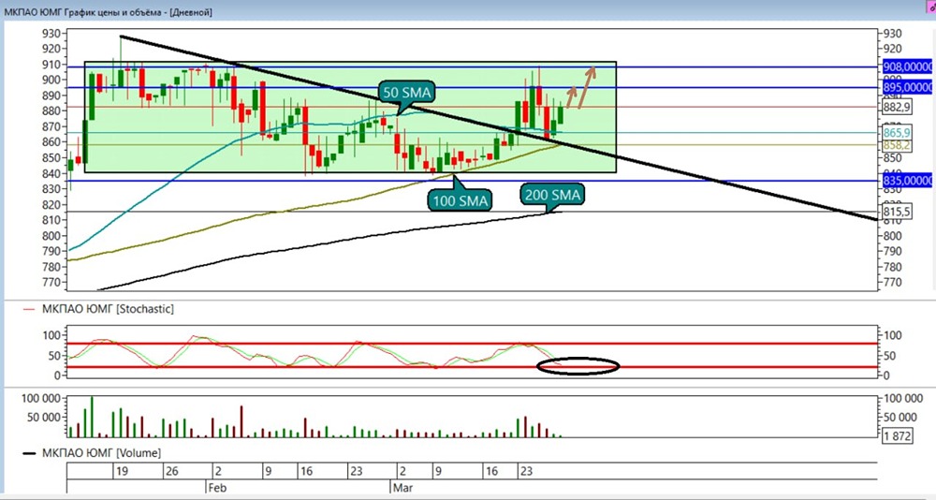
Task: Click the 865,9 moving average value label
Action: pyautogui.click(x=897, y=133)
